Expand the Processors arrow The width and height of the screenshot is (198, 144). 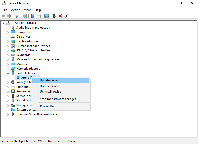coord(8,92)
